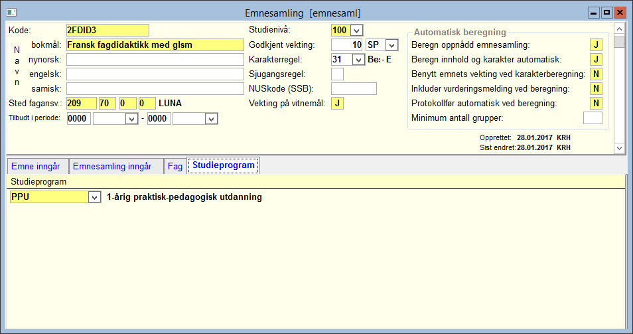This screenshot has height=334, width=633.
Task: Open first Tilbudt i periode term dropdown
Action: tap(131, 119)
